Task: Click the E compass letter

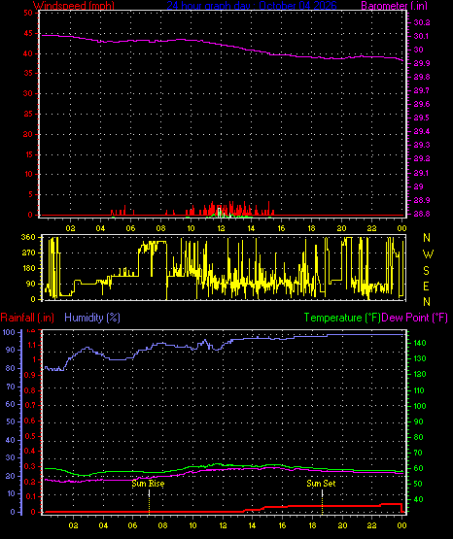Action: coord(426,286)
